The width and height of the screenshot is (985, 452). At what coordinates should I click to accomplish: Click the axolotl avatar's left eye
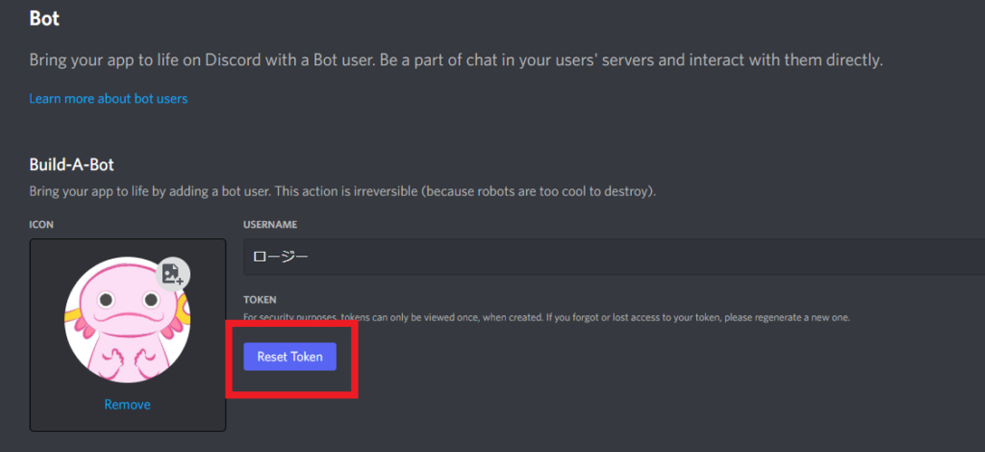[105, 300]
